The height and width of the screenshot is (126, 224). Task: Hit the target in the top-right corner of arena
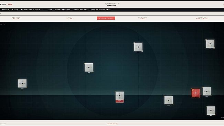tap(210, 44)
